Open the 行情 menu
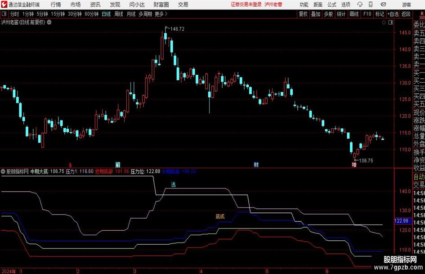This screenshot has height=274, width=425. pyautogui.click(x=56, y=4)
